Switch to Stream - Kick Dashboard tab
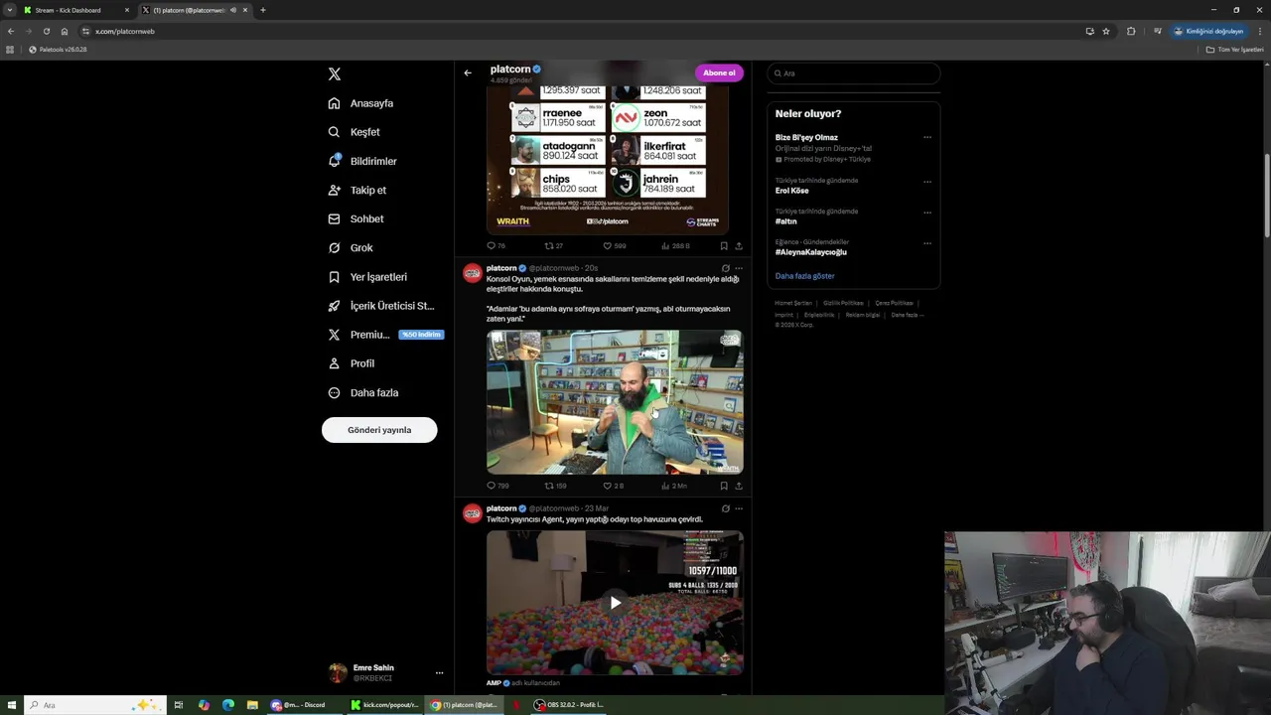Image resolution: width=1271 pixels, height=715 pixels. tap(75, 10)
